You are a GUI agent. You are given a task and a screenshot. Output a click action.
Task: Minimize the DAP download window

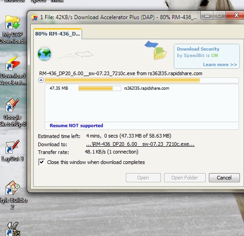click(207, 15)
